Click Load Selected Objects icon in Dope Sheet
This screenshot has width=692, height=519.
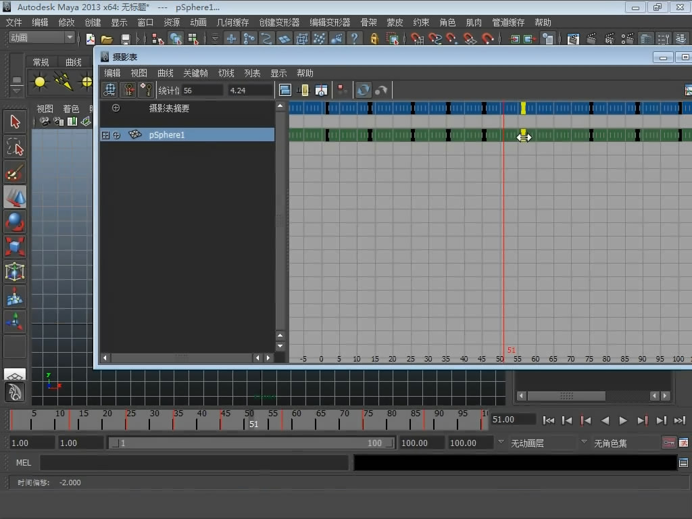381,90
